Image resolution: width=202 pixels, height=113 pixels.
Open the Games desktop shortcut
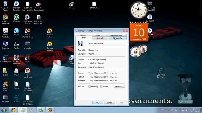coord(72,5)
